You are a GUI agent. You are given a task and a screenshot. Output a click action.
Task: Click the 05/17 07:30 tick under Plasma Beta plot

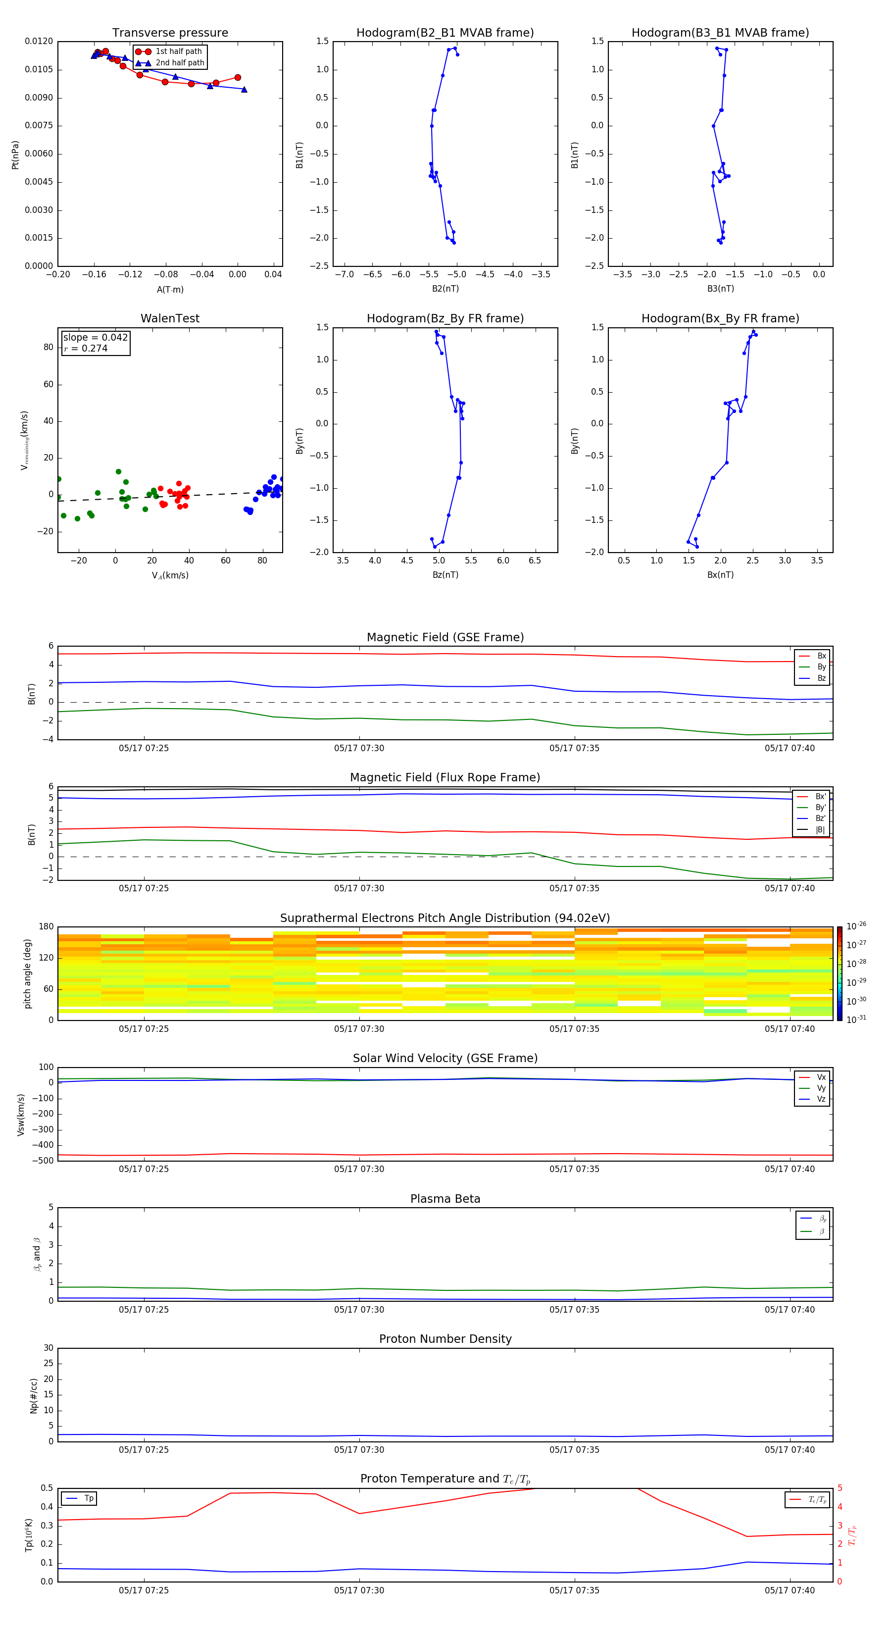point(359,1309)
